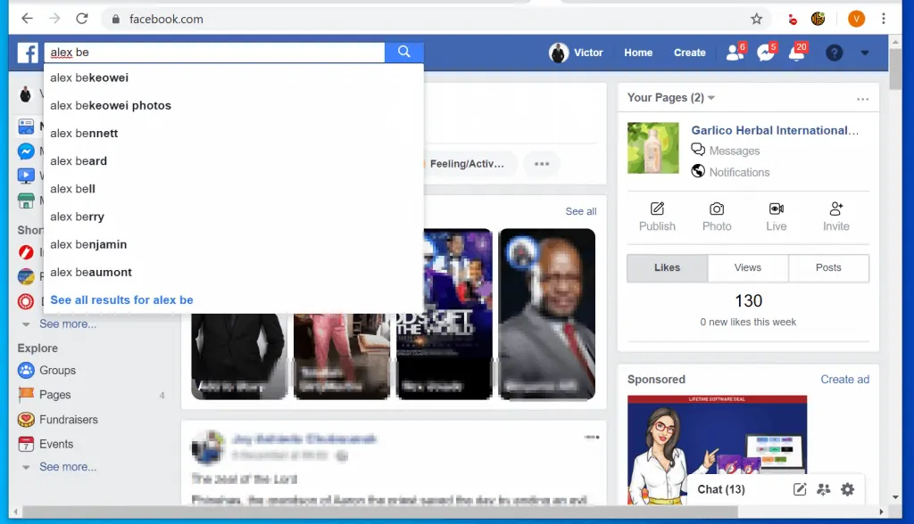Open Messenger from the top navigation
Screen dimensions: 914x524
(x=767, y=53)
